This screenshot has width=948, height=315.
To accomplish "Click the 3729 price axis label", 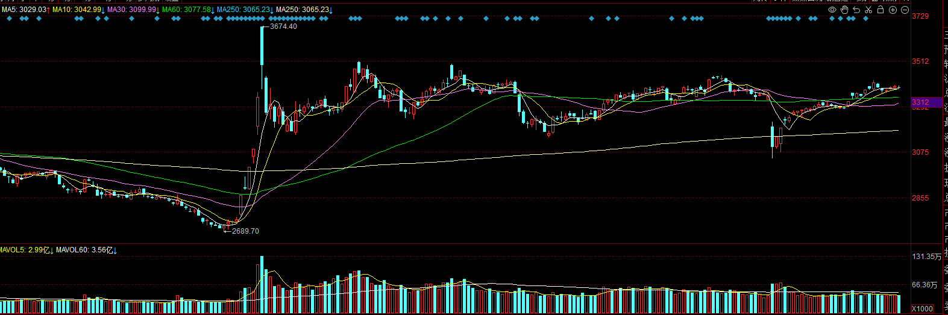I will tap(920, 16).
